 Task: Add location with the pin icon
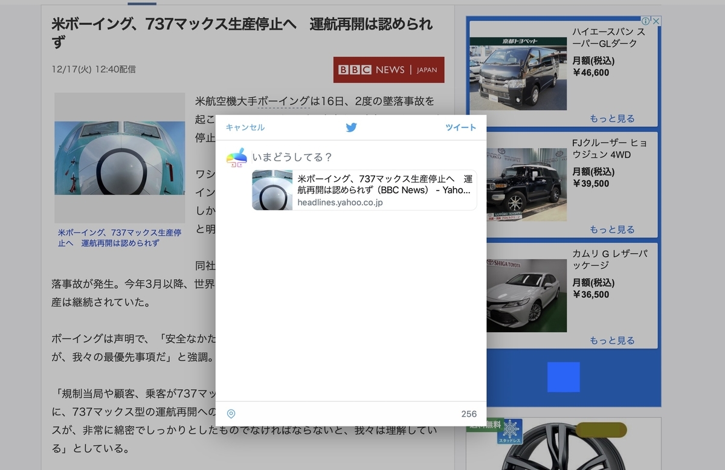tap(231, 414)
